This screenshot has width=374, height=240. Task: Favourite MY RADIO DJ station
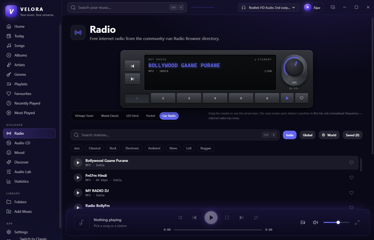pos(352,193)
